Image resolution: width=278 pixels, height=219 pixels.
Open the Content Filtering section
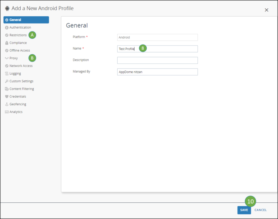tap(21, 89)
